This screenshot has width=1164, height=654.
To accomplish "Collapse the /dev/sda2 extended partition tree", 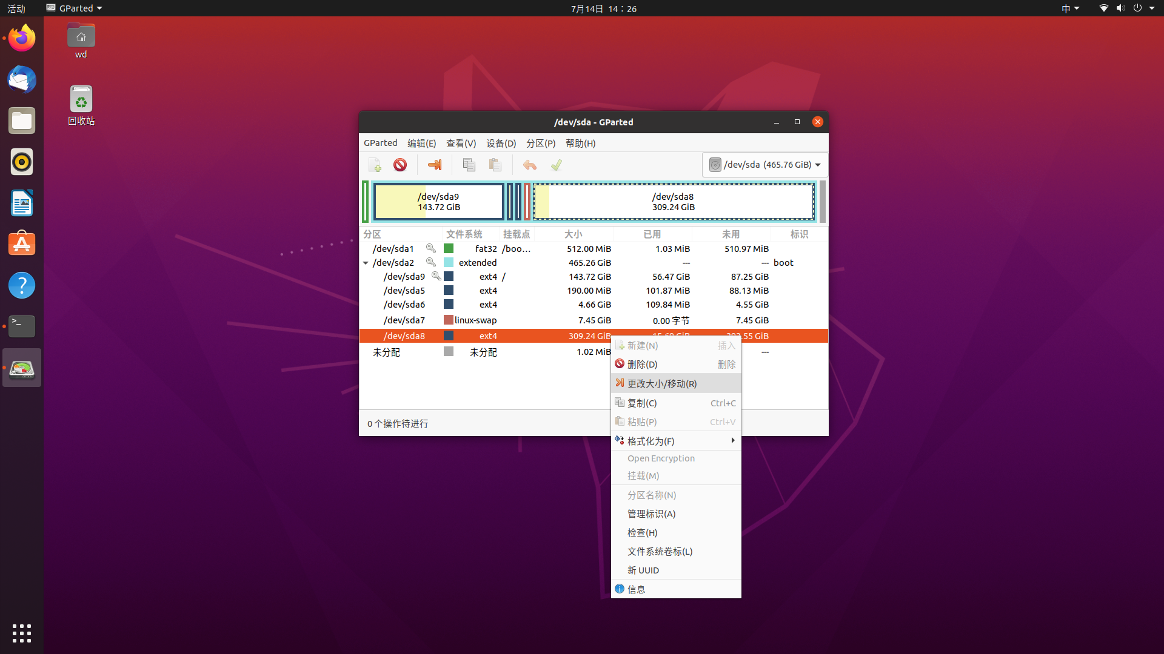I will click(x=366, y=262).
